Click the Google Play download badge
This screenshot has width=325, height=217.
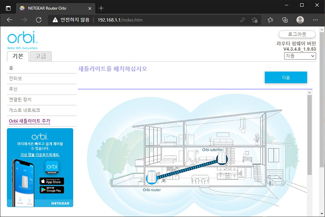[52, 190]
